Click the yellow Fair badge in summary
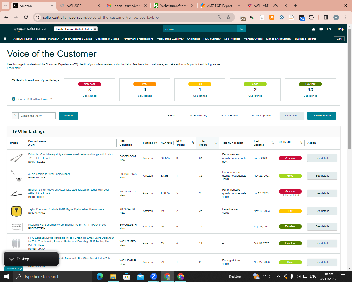Viewport: 352px width, 282px height. coord(200,84)
